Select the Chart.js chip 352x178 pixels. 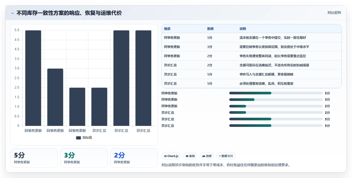click(x=171, y=156)
